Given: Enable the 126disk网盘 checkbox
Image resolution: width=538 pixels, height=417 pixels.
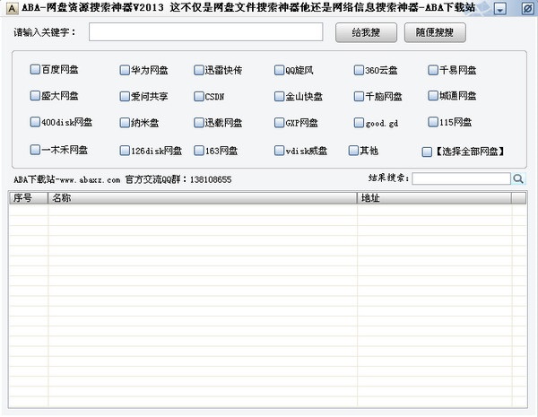Looking at the screenshot, I should click(125, 151).
